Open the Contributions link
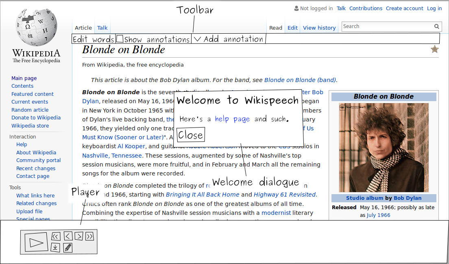The image size is (449, 264). click(366, 8)
